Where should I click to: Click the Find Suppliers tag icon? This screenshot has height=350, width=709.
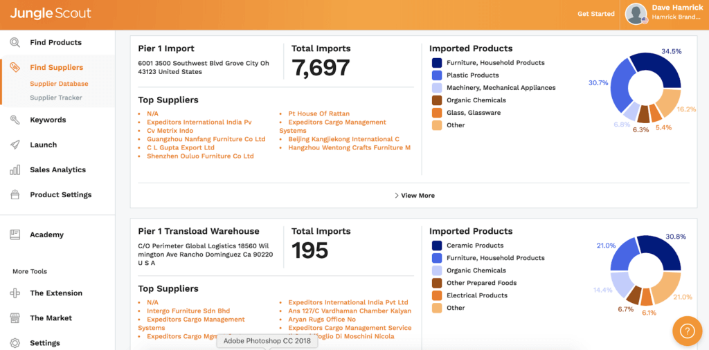(15, 67)
